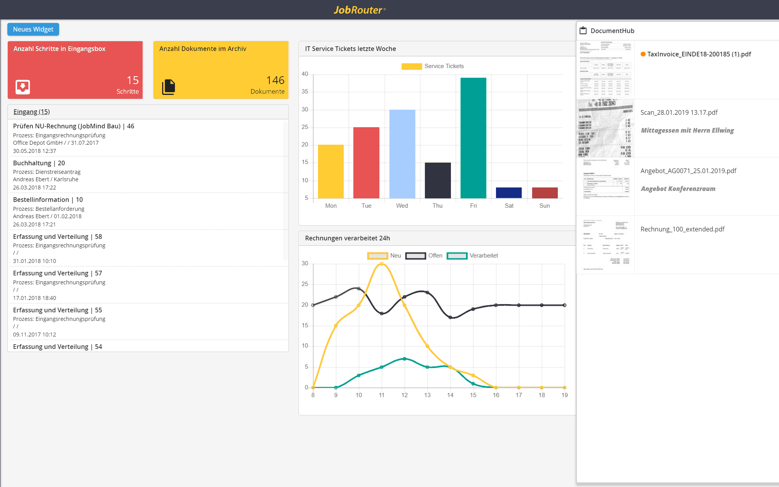This screenshot has width=779, height=487.
Task: Click the Sunday dark red bar
Action: tap(545, 193)
